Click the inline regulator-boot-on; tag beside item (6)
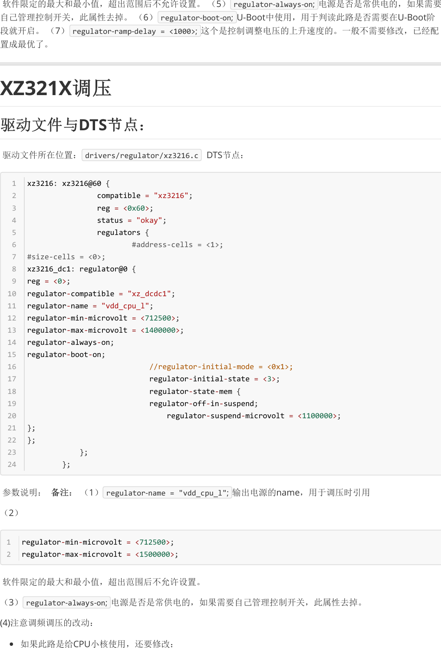 point(197,18)
